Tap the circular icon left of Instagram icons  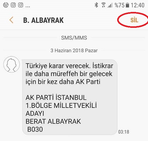pyautogui.click(x=6, y=5)
